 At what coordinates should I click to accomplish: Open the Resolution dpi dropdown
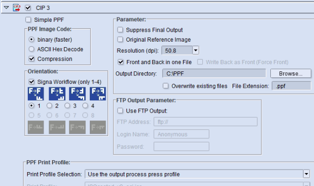[195, 50]
